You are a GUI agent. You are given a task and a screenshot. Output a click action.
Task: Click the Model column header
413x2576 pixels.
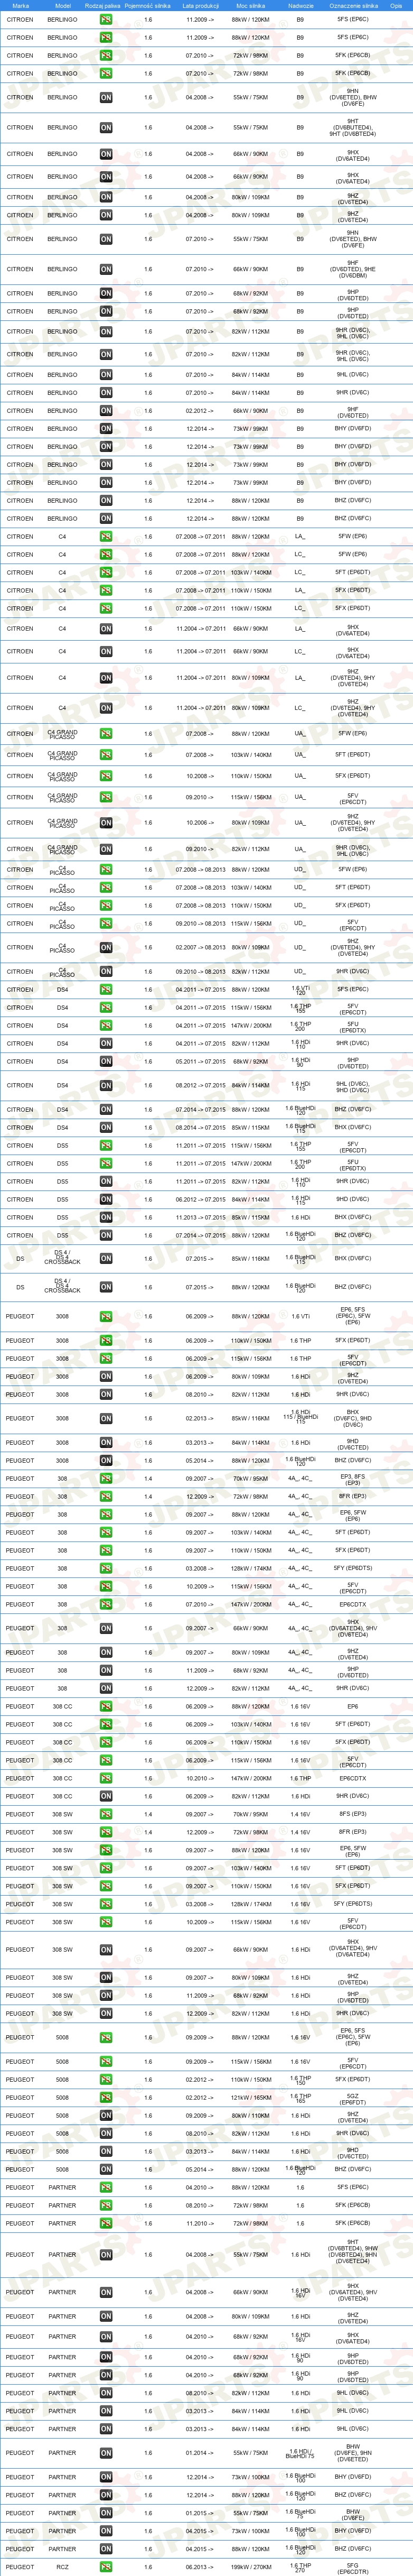tap(62, 5)
